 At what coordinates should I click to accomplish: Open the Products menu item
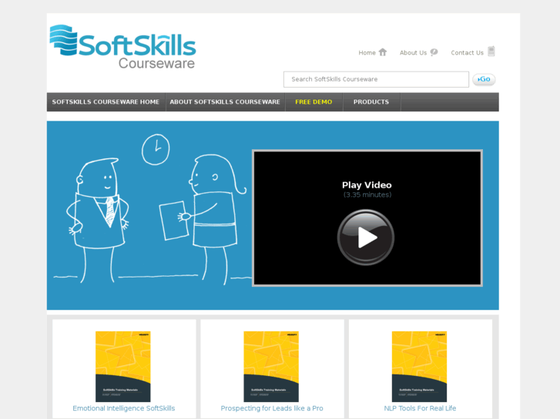click(x=371, y=102)
